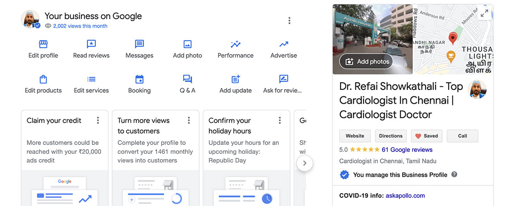Expand the map with the fullscreen icon
The image size is (505, 206).
click(x=484, y=14)
